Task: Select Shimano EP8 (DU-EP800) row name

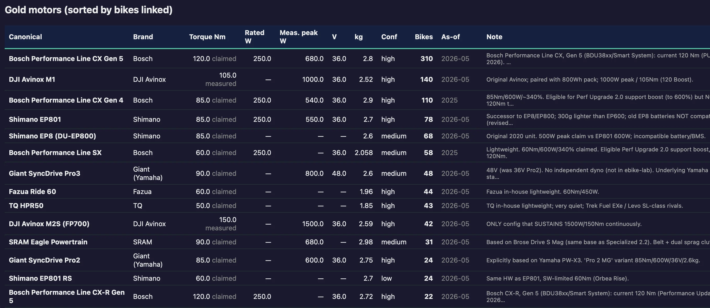Action: pyautogui.click(x=52, y=136)
